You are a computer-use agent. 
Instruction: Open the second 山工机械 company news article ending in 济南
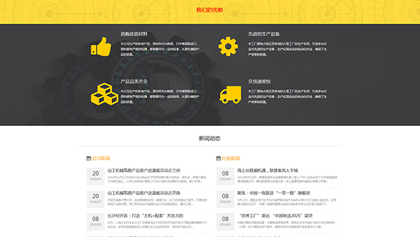click(144, 193)
